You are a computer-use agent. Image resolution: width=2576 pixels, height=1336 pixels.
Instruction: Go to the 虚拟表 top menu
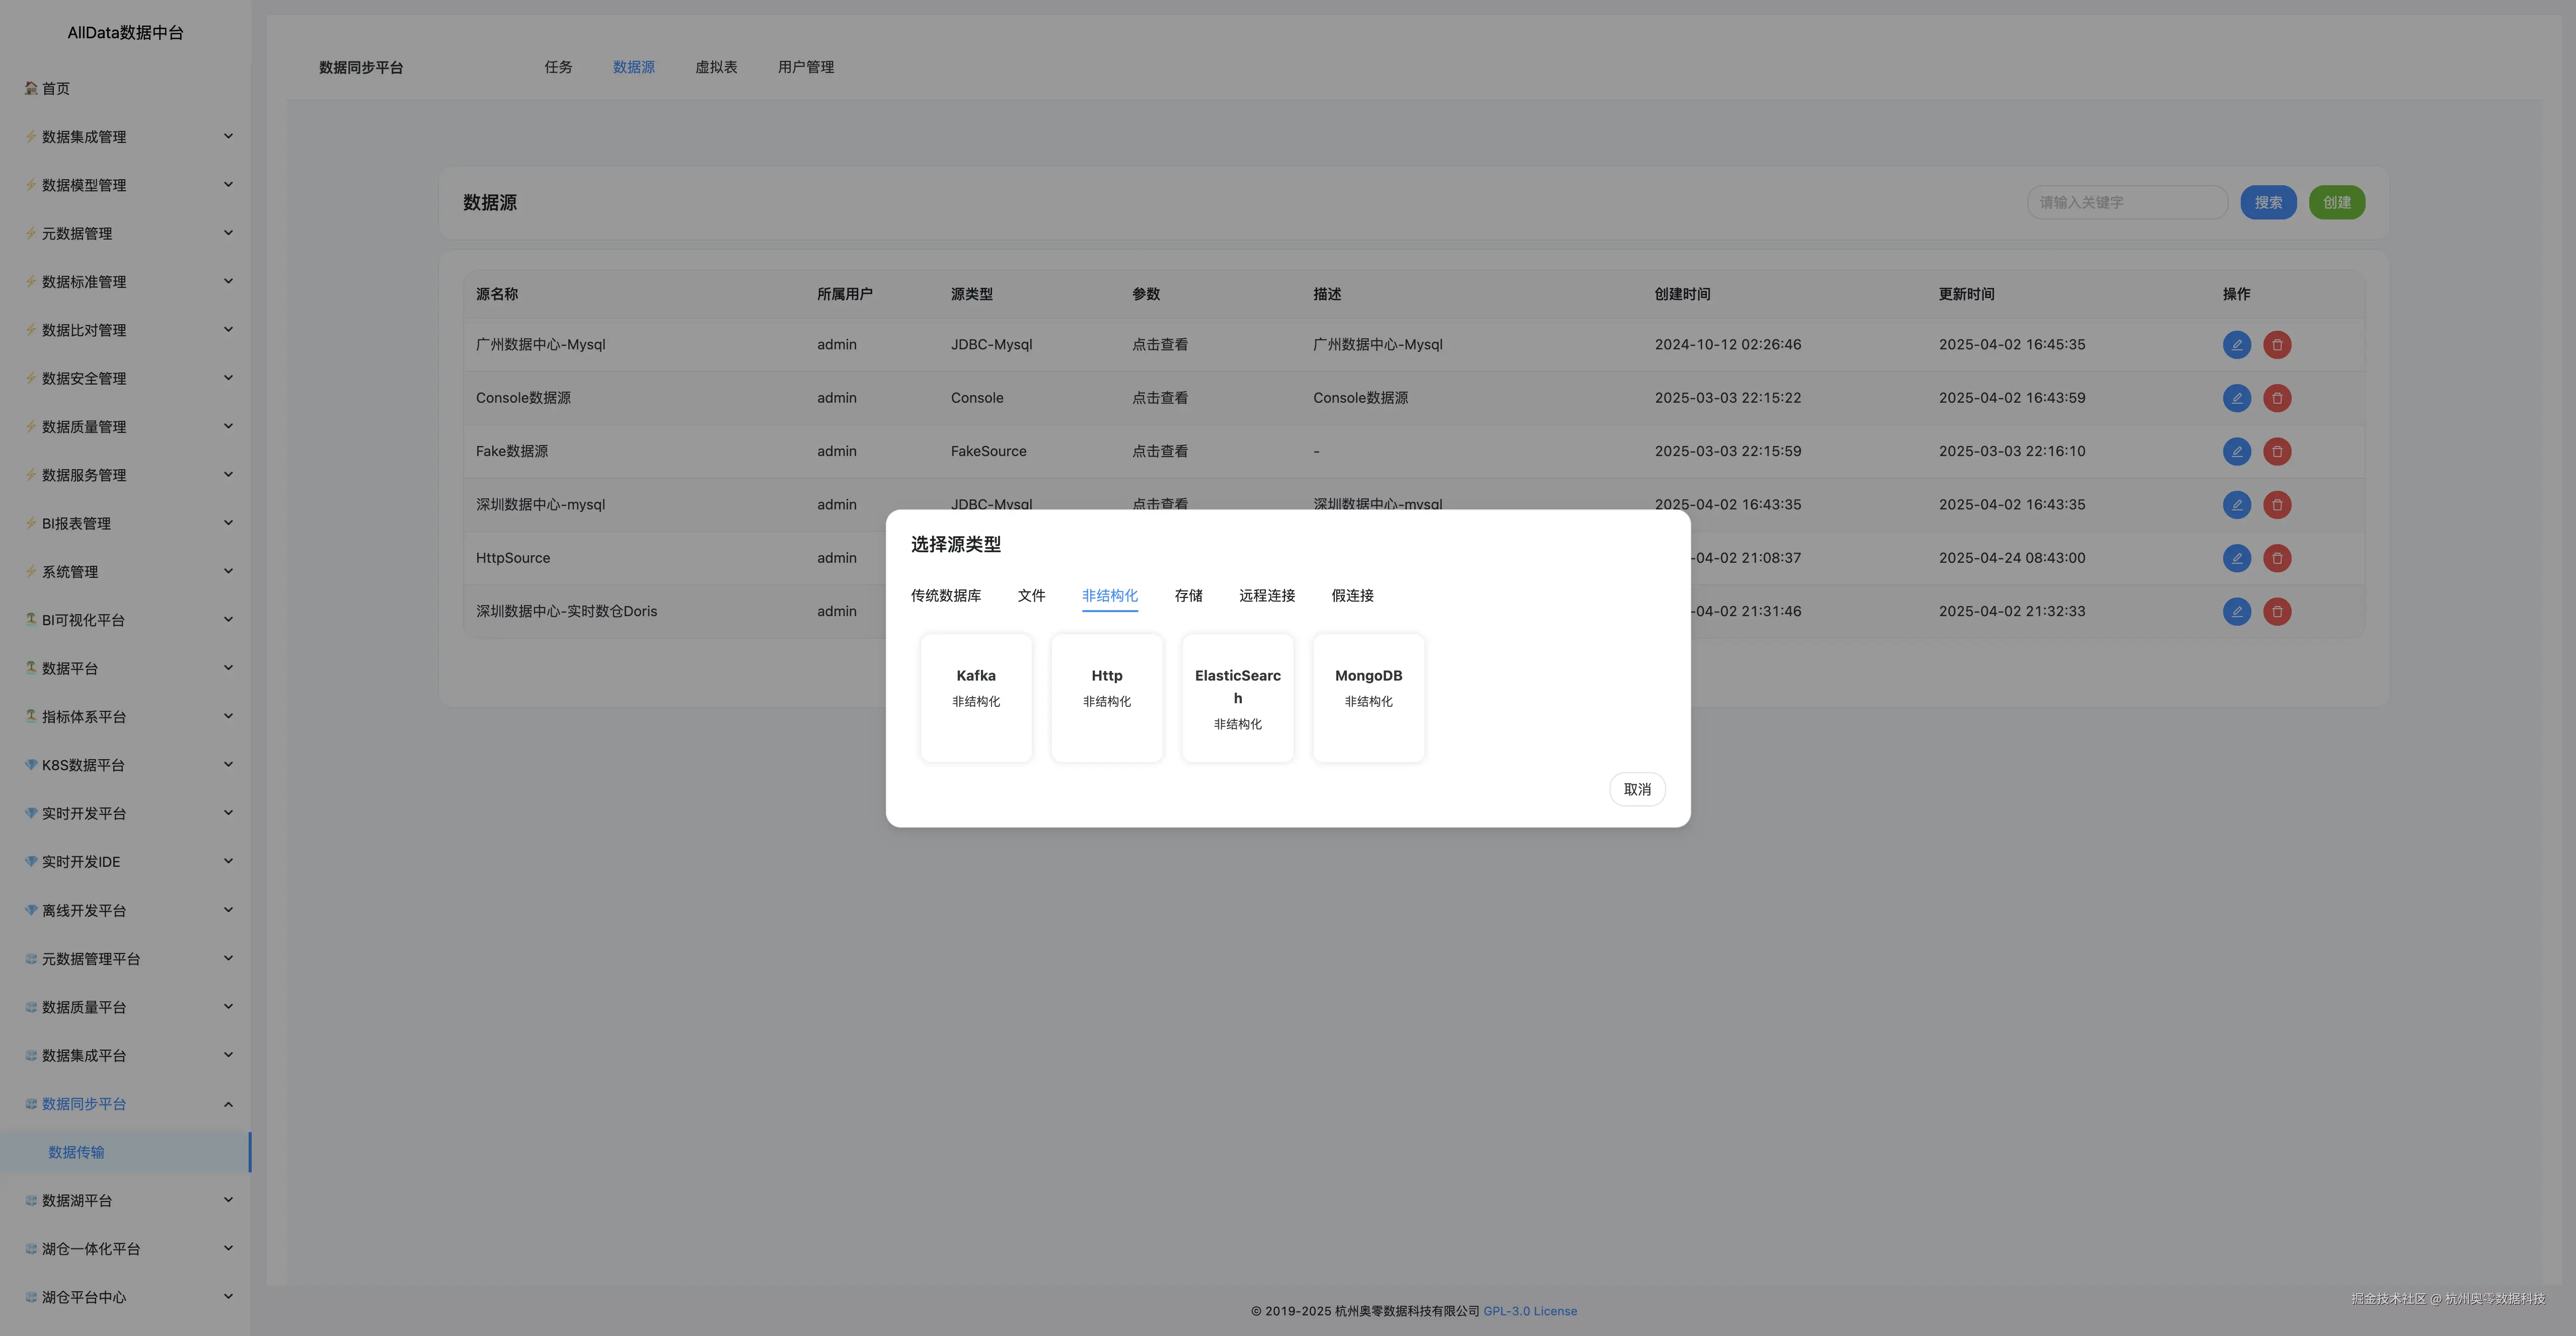coord(715,67)
